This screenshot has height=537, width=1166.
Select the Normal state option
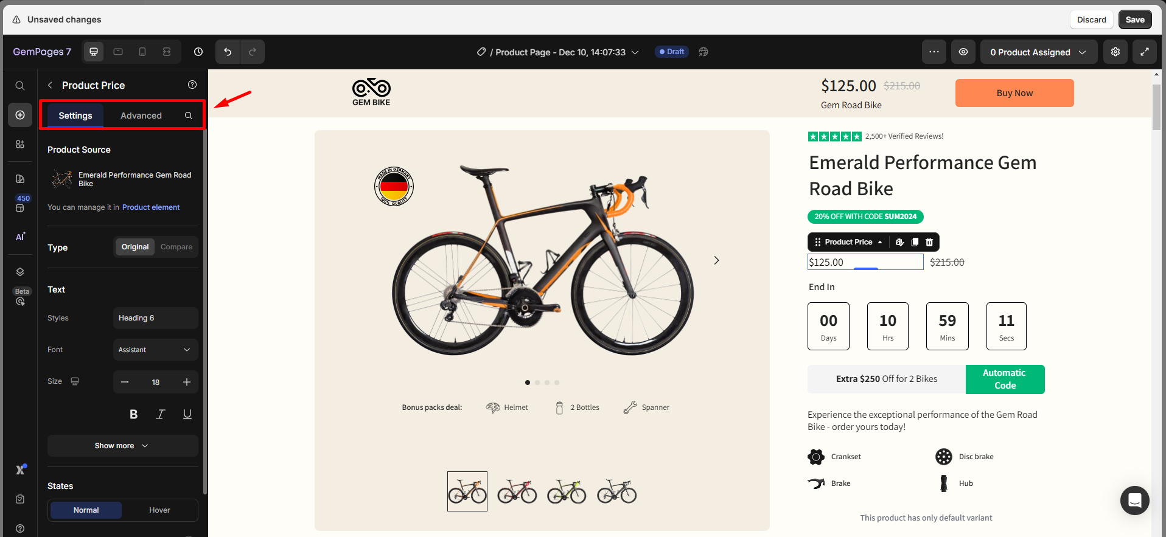click(86, 510)
